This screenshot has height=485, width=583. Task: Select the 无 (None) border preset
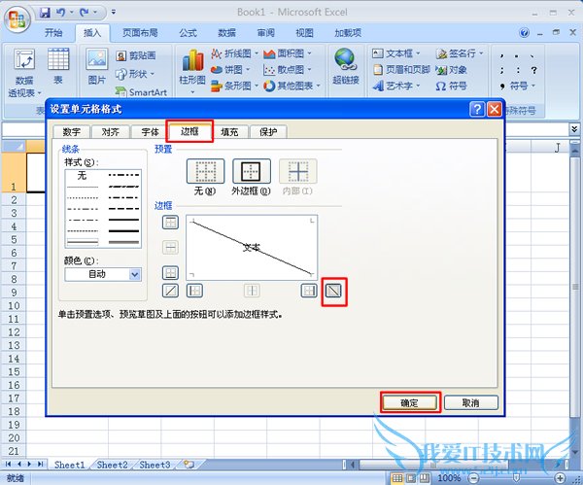click(205, 171)
